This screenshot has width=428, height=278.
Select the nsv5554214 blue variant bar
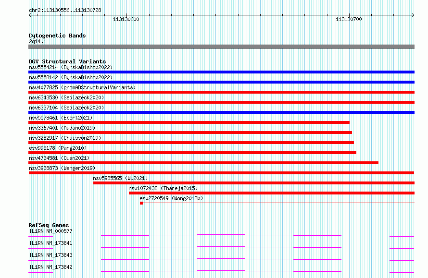point(221,72)
